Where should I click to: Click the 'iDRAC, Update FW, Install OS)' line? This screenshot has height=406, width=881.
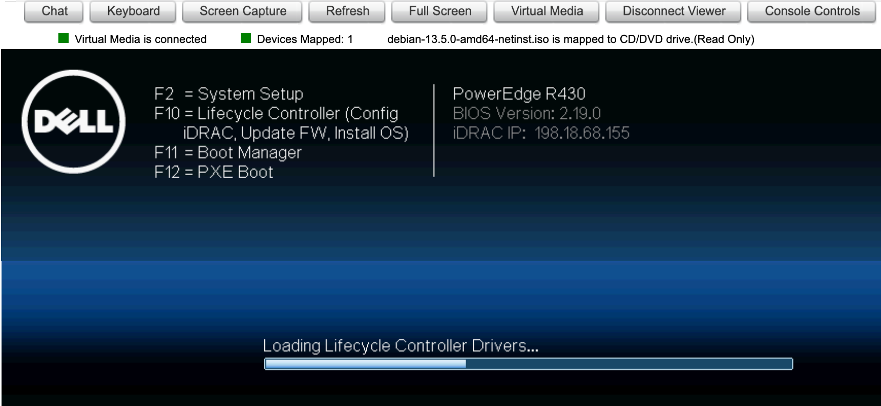tap(296, 133)
